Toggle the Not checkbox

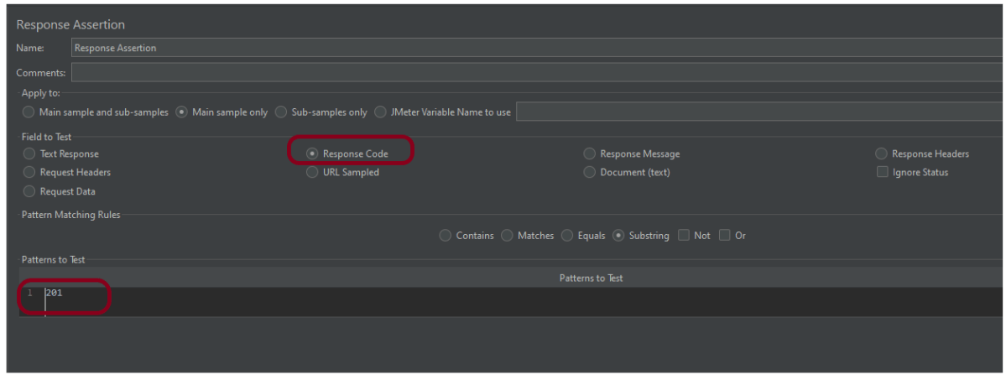tap(684, 236)
